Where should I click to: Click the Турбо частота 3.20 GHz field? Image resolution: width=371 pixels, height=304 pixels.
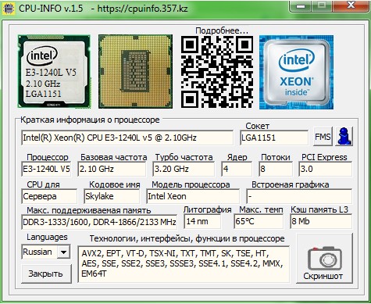tap(184, 169)
